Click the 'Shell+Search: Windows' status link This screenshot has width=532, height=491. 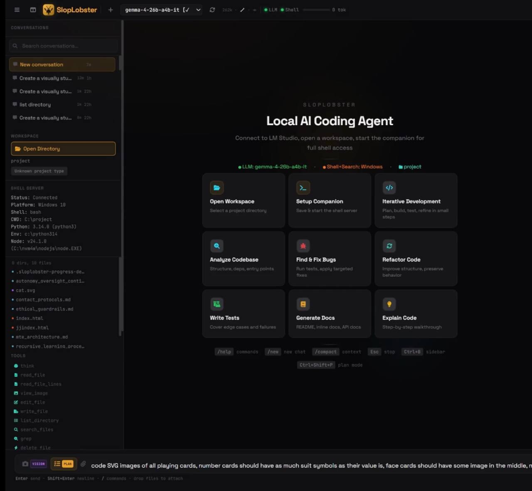tap(352, 167)
